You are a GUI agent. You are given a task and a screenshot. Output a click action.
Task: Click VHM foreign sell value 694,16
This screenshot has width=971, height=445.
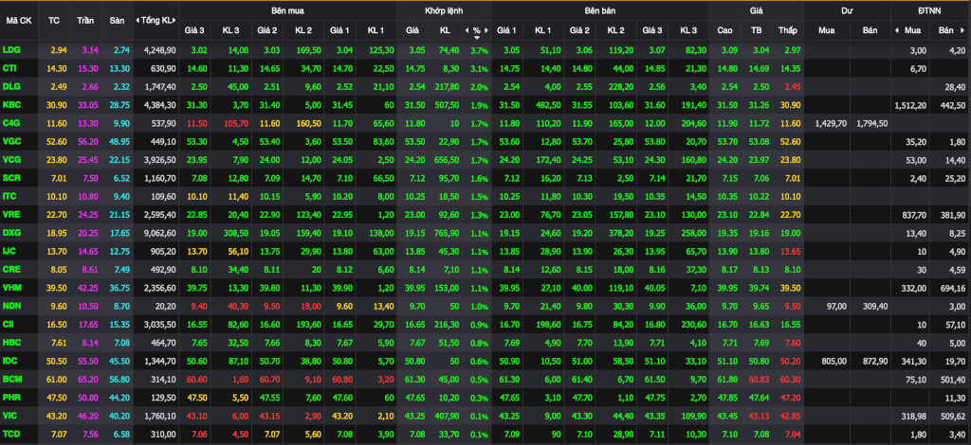(952, 289)
